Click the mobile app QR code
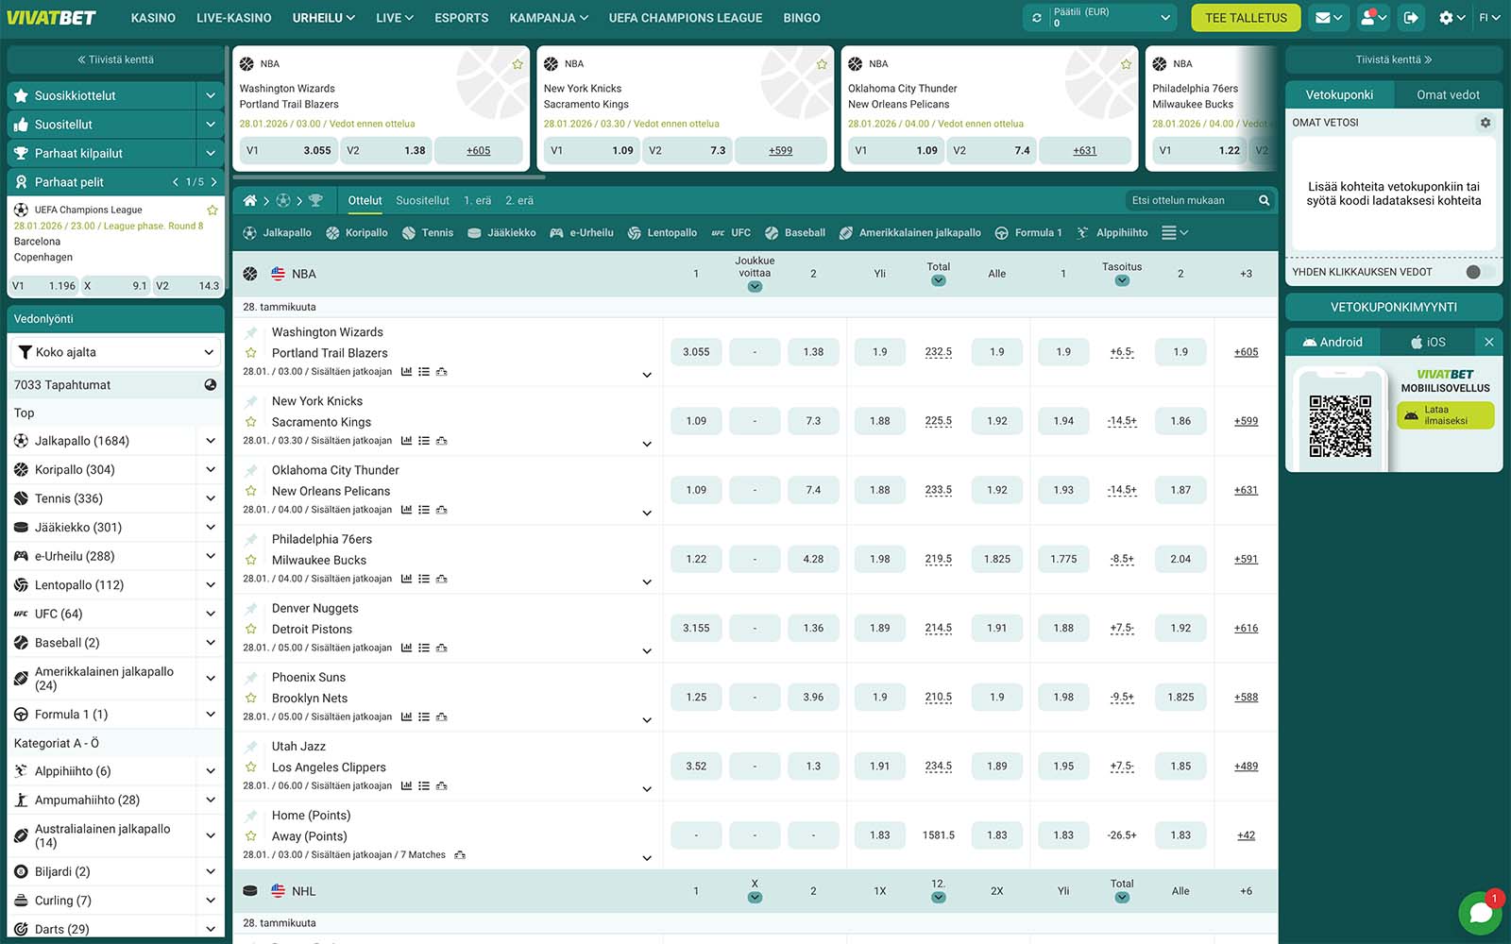This screenshot has width=1511, height=944. (1340, 426)
